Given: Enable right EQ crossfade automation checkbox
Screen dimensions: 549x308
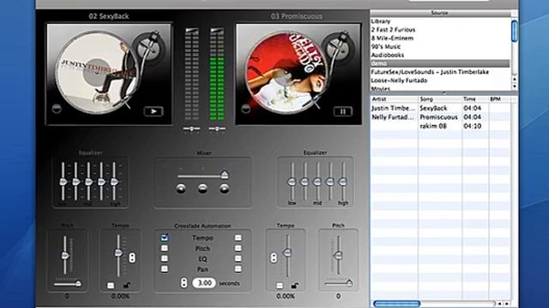Looking at the screenshot, I should (x=238, y=258).
